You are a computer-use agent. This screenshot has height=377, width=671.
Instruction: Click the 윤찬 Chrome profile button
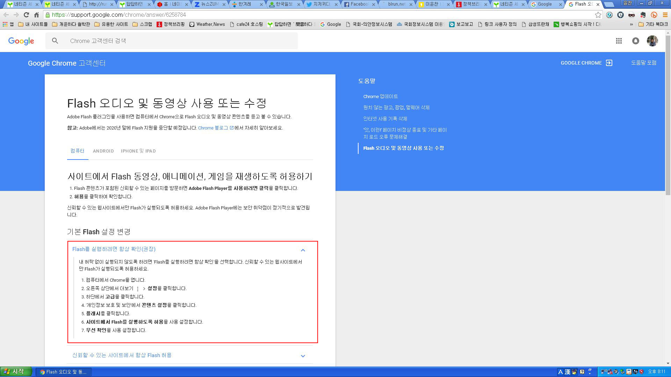(x=627, y=3)
